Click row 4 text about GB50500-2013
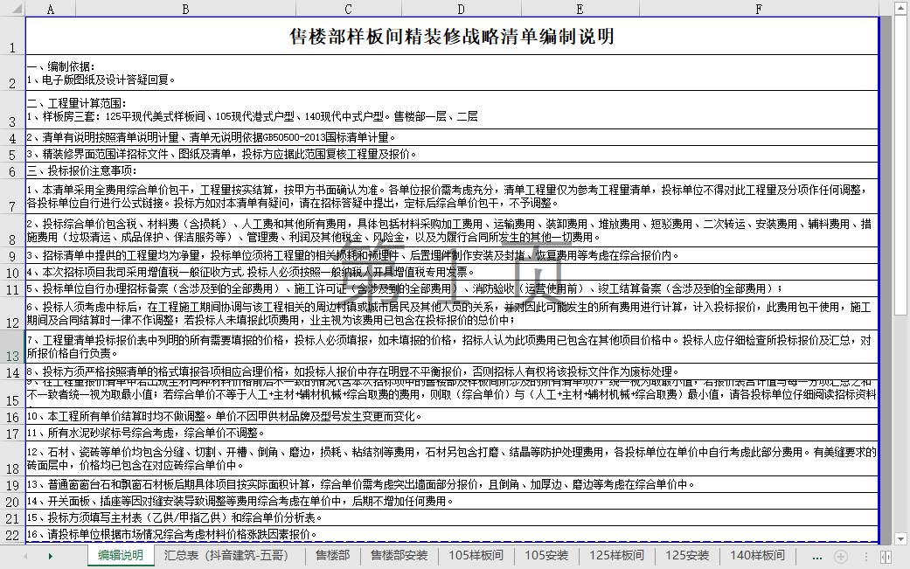The height and width of the screenshot is (569, 910). tap(212, 137)
